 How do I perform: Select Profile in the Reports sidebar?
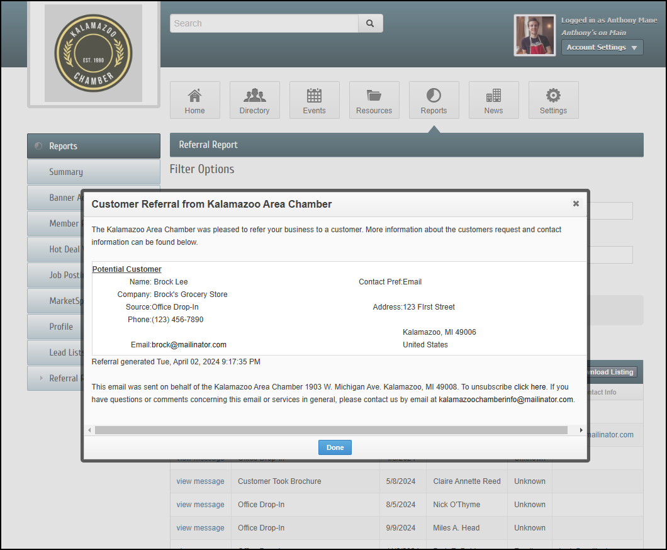61,327
